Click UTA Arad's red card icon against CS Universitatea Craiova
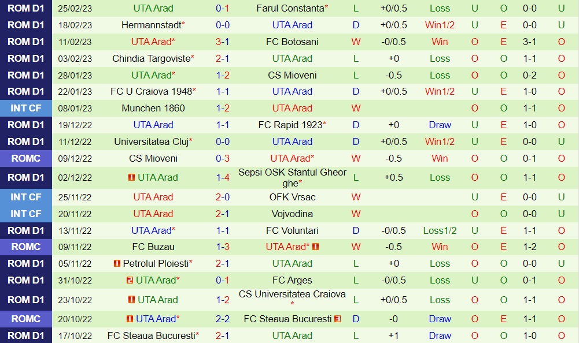 point(132,300)
